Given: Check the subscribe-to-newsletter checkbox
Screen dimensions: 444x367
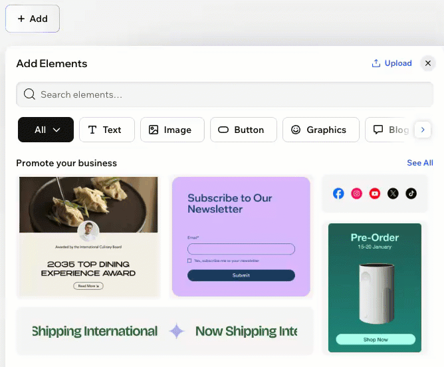Looking at the screenshot, I should 189,261.
